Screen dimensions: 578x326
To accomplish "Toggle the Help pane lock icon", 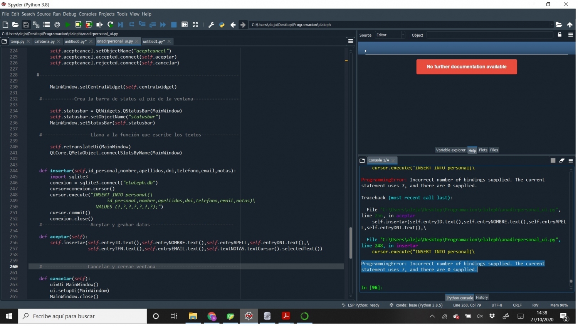I will coord(560,35).
